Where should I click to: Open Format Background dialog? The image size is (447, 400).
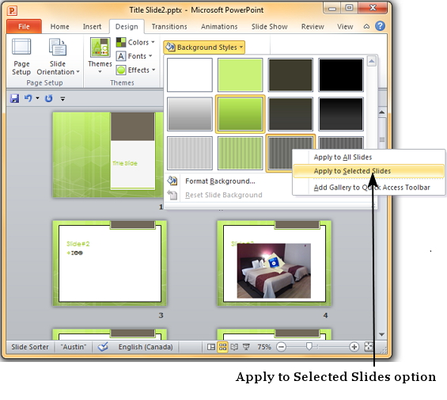click(220, 181)
